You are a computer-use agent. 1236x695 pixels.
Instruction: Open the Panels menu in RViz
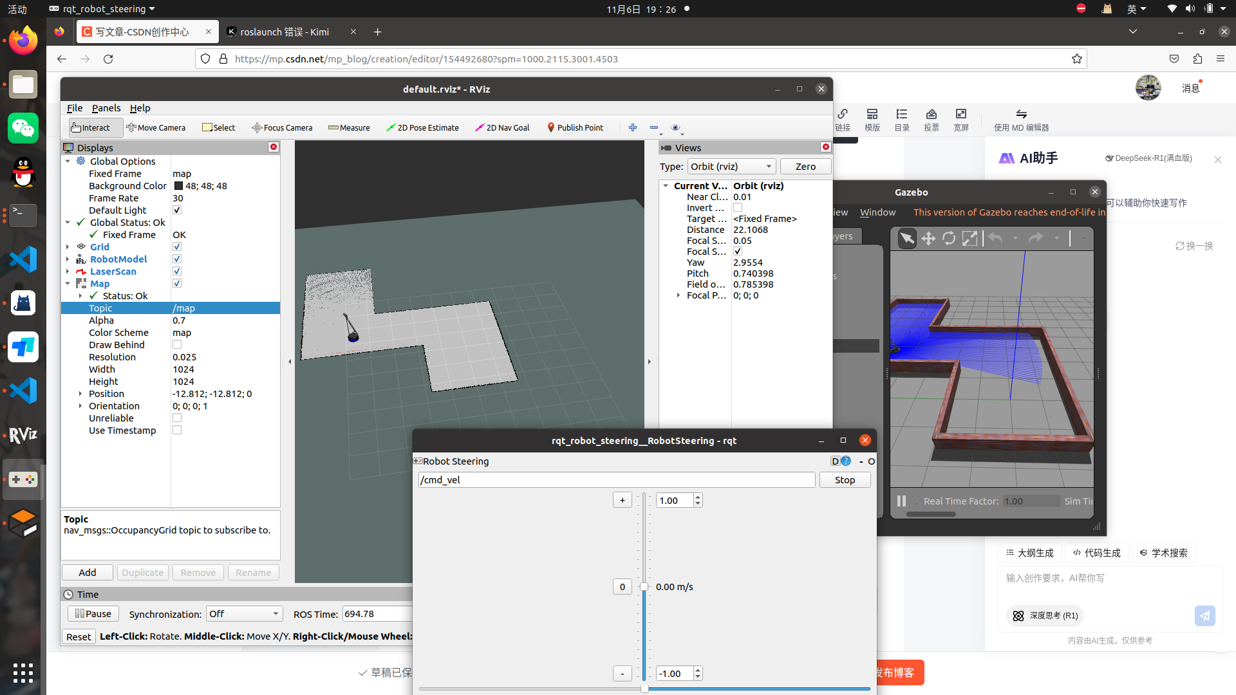(x=106, y=108)
